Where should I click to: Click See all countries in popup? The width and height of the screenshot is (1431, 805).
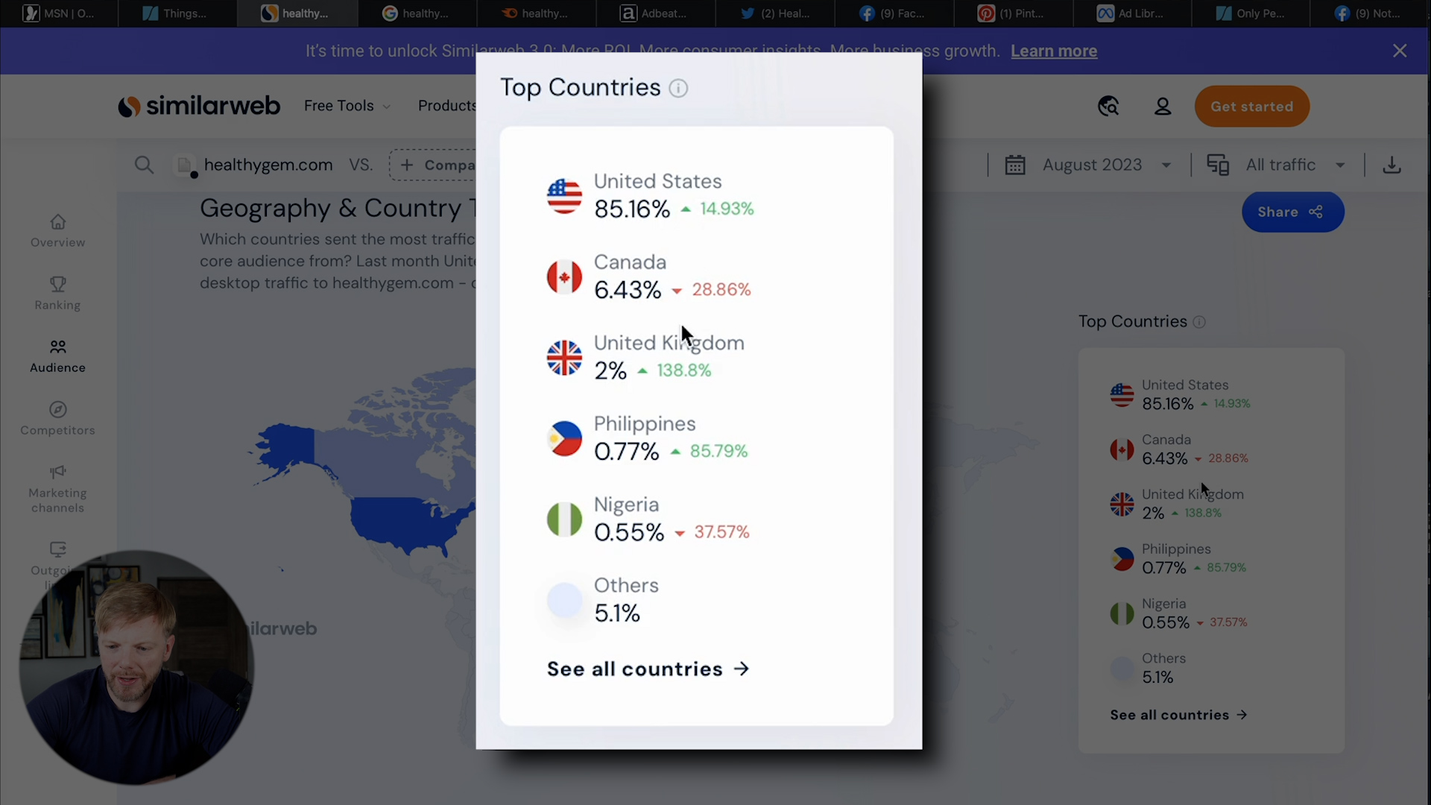tap(648, 669)
